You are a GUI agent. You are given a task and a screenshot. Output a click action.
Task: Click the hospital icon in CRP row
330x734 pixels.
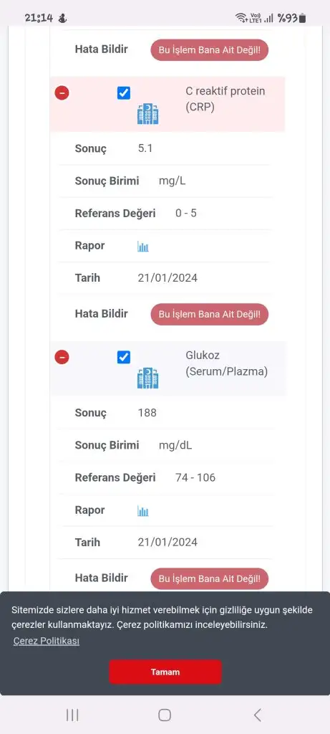click(147, 114)
